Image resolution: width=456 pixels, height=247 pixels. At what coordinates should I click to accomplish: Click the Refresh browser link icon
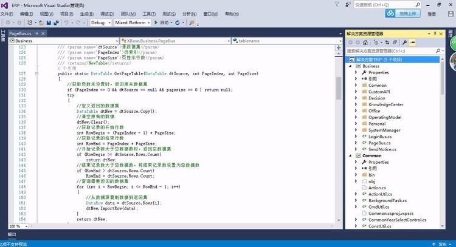tap(177, 22)
